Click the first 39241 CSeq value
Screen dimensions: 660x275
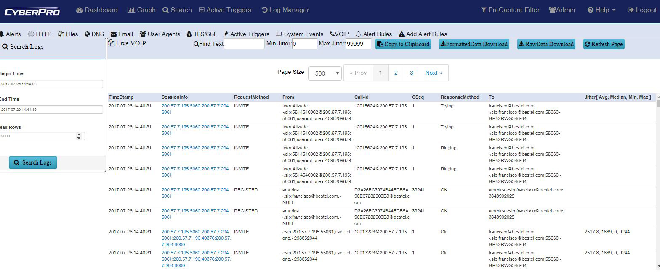[x=418, y=190]
